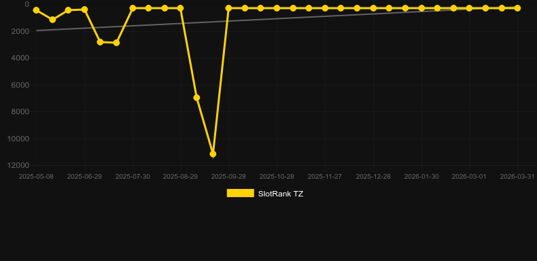
Task: Click the 10000 y-axis label
Action: click(x=18, y=139)
